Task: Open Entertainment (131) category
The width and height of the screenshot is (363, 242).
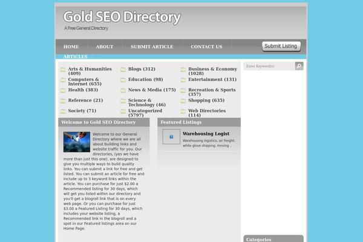Action: 212,79
